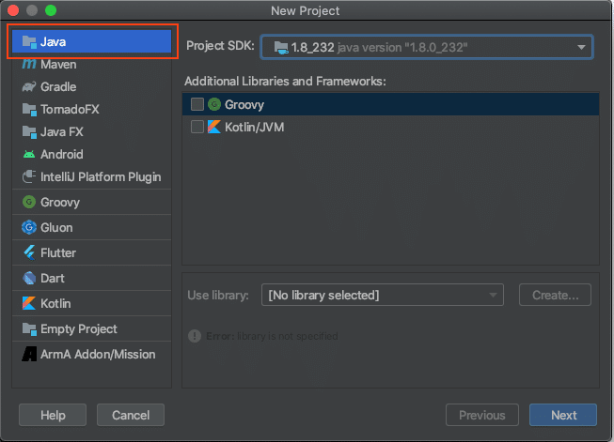Click the Android robot icon
Viewport: 614px width, 442px height.
tap(29, 154)
